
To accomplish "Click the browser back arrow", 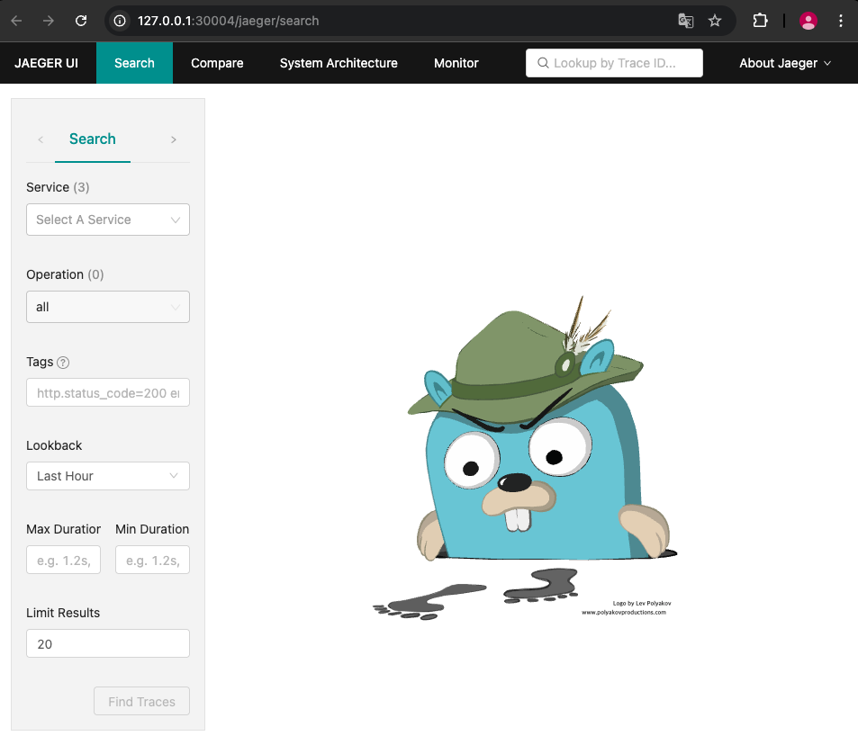I will (x=16, y=21).
